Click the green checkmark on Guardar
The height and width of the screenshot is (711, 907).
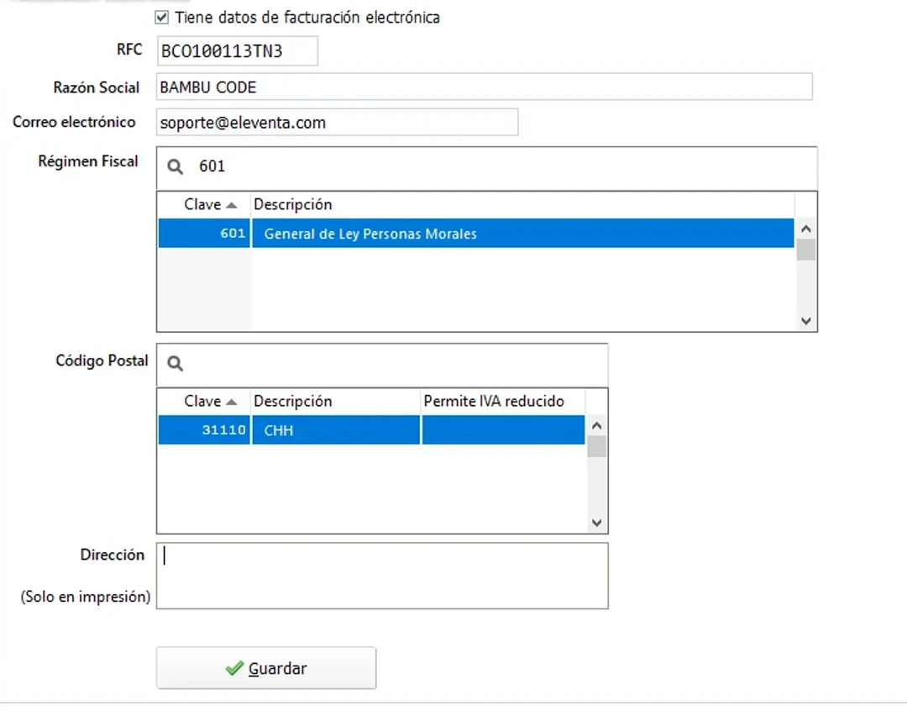[x=234, y=669]
